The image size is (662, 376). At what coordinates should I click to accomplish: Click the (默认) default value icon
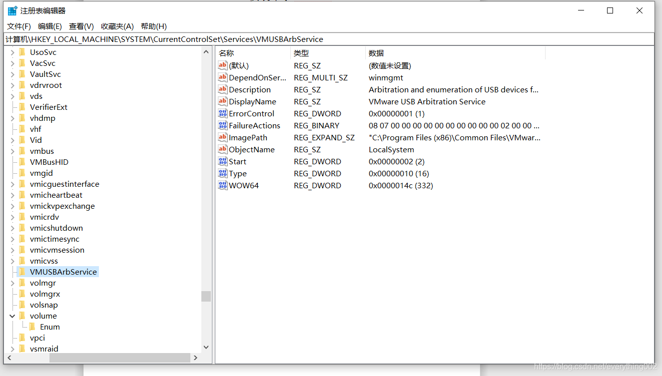(x=223, y=65)
